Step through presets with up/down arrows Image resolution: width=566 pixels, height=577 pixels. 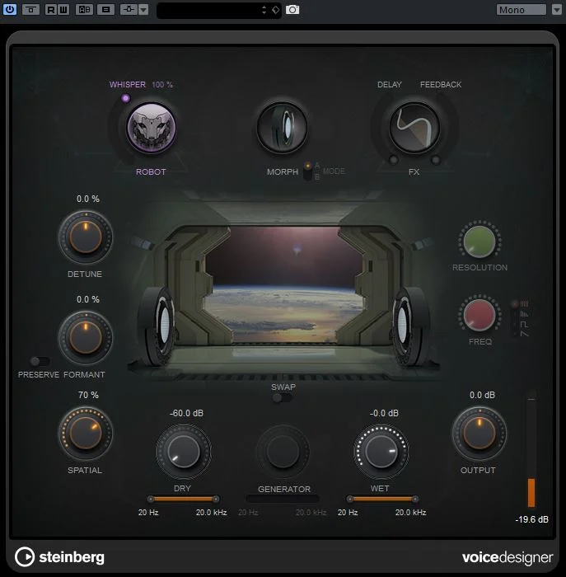pos(264,10)
